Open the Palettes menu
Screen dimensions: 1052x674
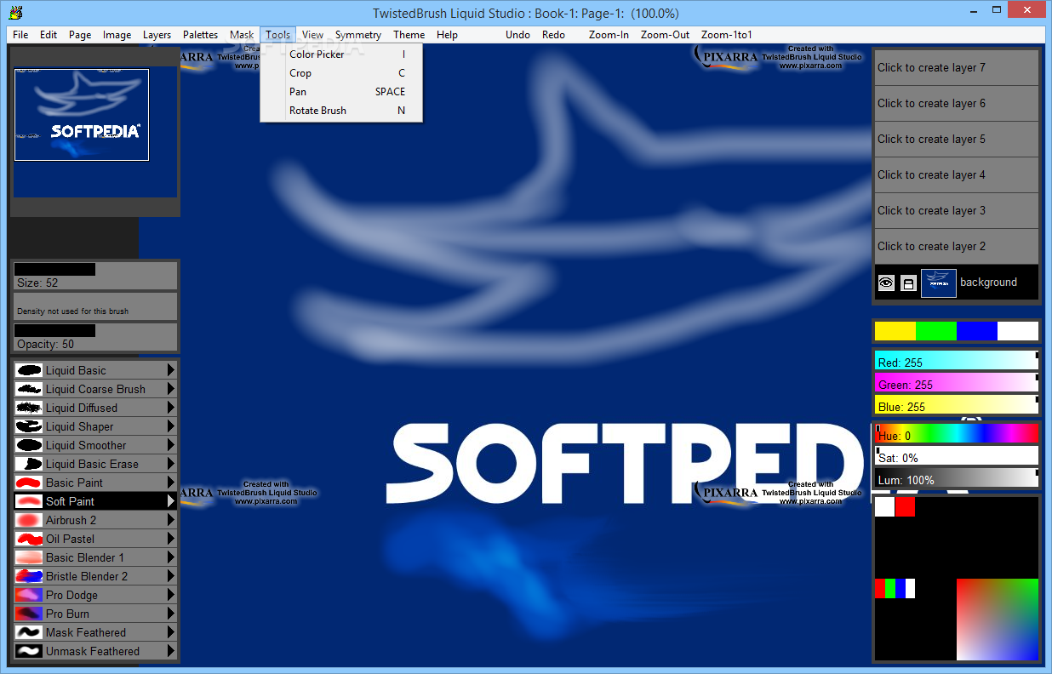click(201, 35)
